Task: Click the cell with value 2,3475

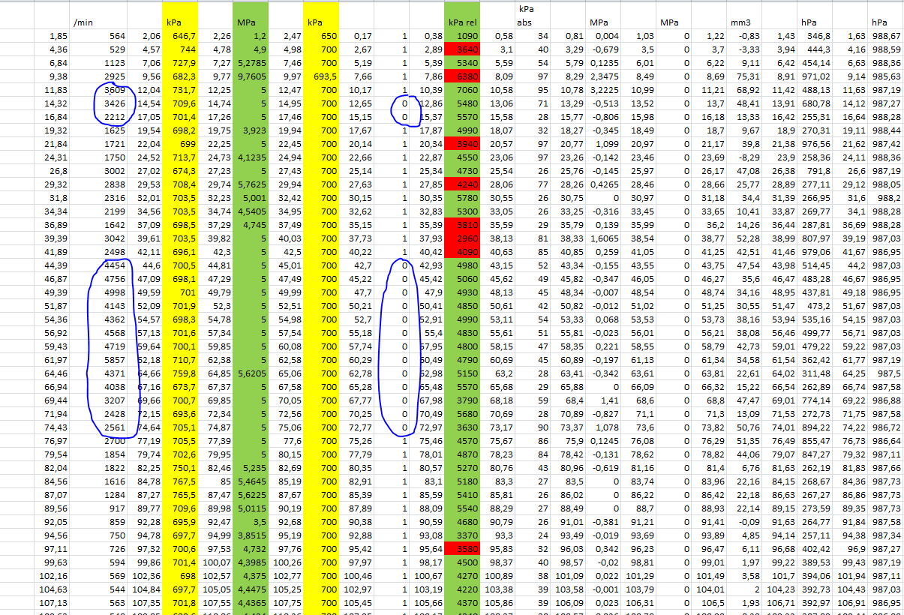Action: click(x=603, y=76)
